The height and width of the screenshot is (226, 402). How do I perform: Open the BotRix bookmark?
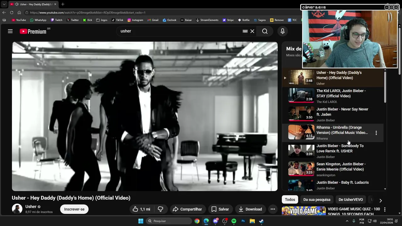click(x=244, y=20)
